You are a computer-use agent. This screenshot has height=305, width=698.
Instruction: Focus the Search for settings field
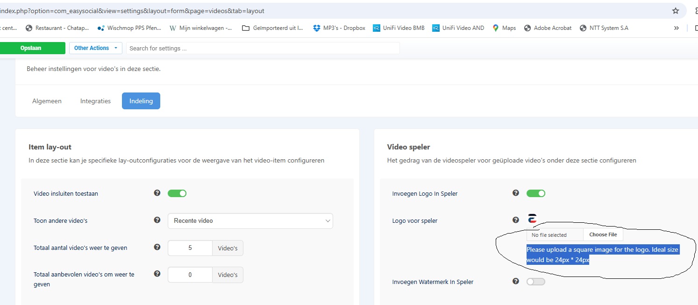(263, 48)
